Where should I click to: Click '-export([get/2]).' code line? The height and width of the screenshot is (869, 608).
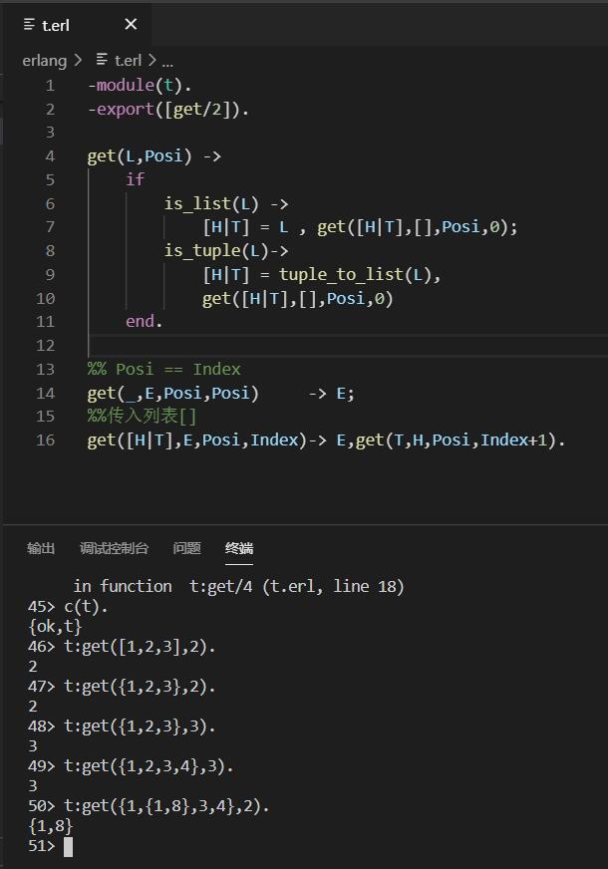[167, 110]
